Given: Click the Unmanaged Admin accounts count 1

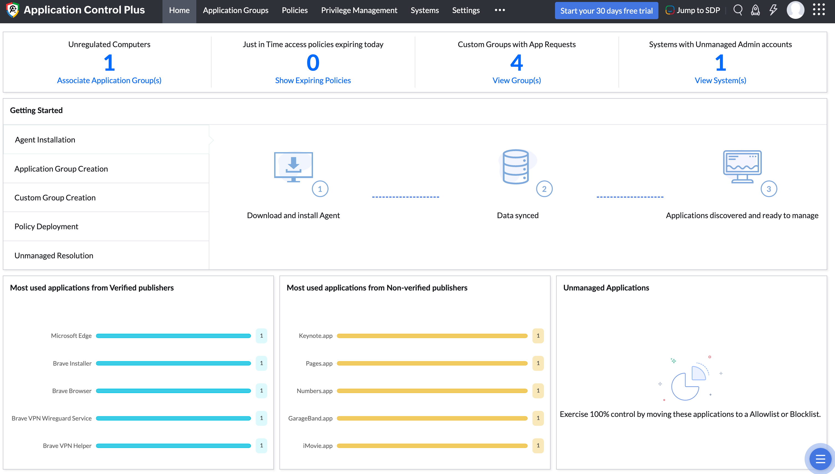Looking at the screenshot, I should (721, 62).
